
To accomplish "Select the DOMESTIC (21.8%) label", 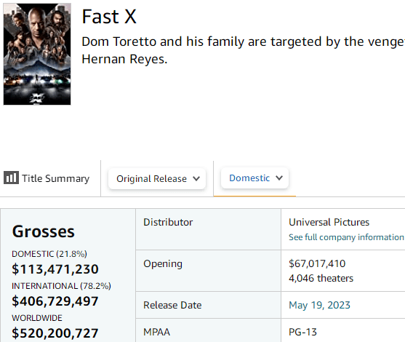I will [49, 254].
